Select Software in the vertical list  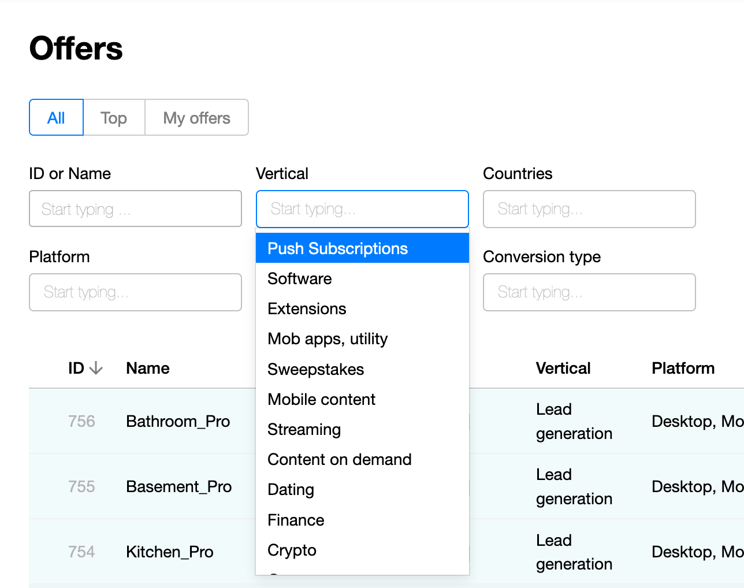300,278
